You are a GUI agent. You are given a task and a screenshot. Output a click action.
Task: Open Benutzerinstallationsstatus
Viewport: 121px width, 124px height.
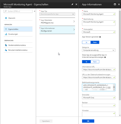click(x=18, y=50)
